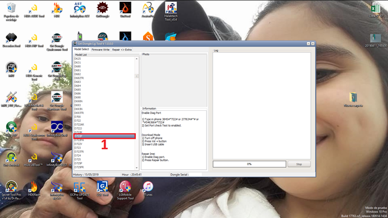Click the Stop button
The image size is (388, 218).
coord(299,164)
